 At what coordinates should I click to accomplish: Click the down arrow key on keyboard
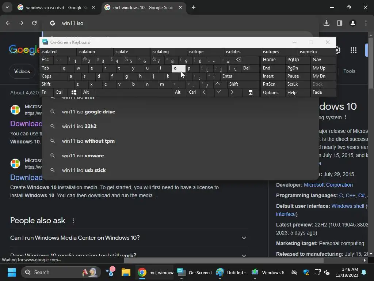click(x=218, y=92)
